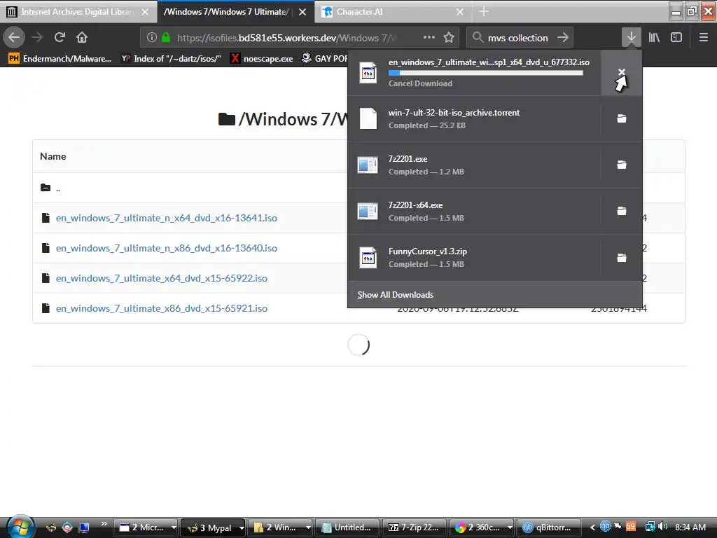
Task: Open en_windows_7_ultimate_n_x64_dvd_x16-13641.iso link
Action: tap(167, 218)
